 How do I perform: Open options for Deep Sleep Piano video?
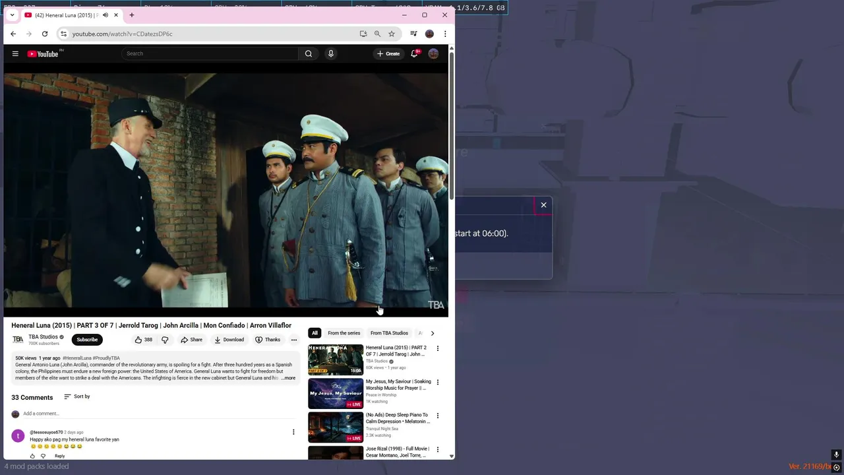[x=437, y=416]
